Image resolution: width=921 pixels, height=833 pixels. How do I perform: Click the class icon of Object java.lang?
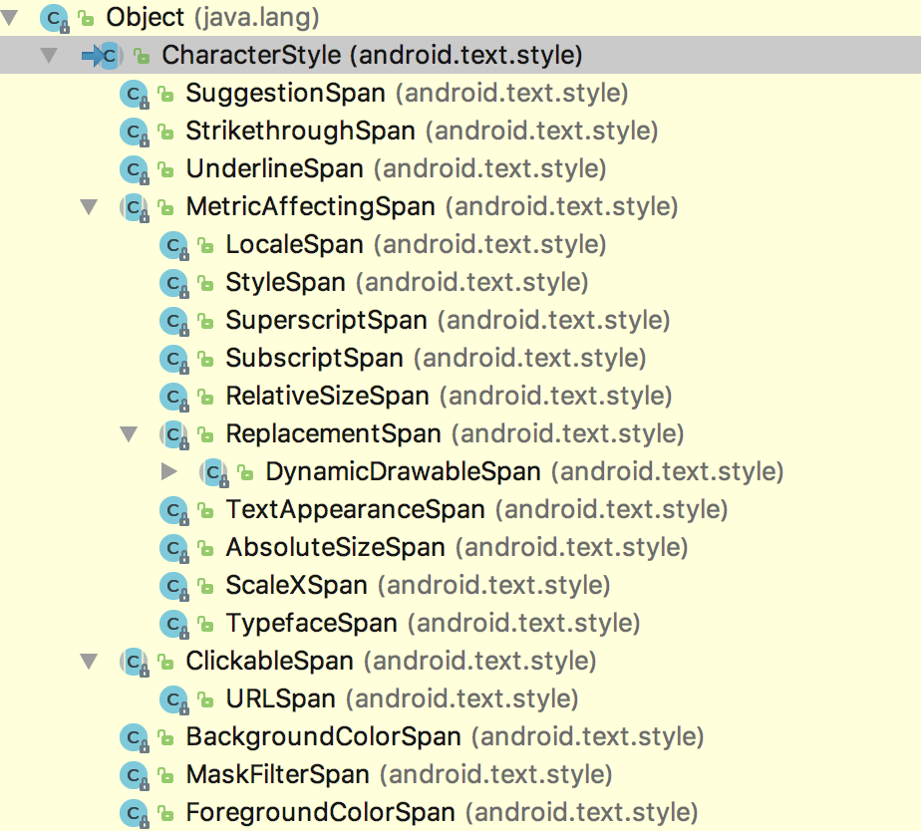[x=55, y=18]
